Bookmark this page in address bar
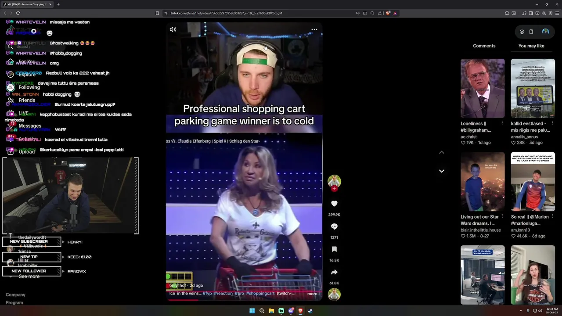562x316 pixels. (158, 13)
